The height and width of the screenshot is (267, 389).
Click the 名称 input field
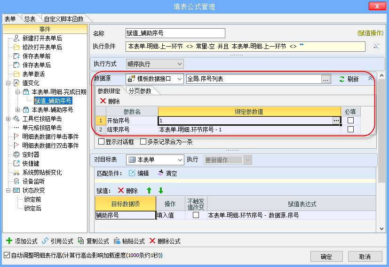(x=175, y=33)
